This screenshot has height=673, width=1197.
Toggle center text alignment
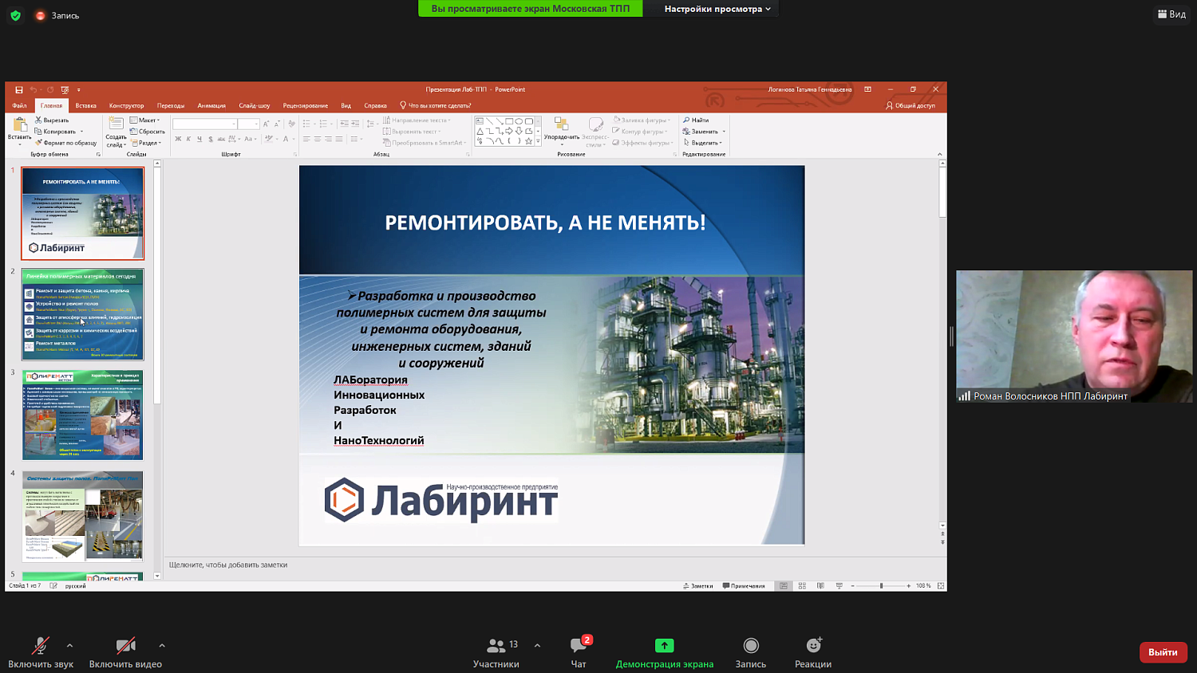click(317, 139)
